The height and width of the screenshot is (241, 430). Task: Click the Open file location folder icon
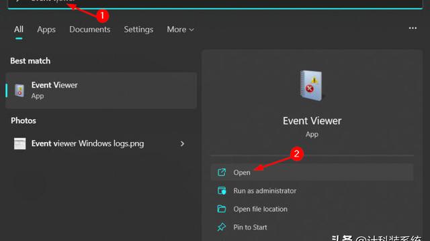[x=222, y=209]
